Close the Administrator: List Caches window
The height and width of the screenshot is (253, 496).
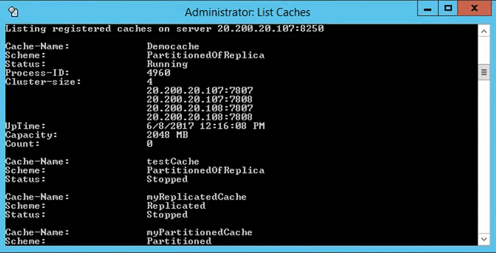coord(474,9)
